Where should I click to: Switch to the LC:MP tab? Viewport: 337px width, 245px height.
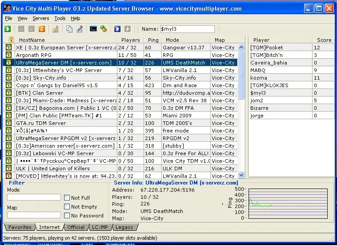(x=100, y=227)
